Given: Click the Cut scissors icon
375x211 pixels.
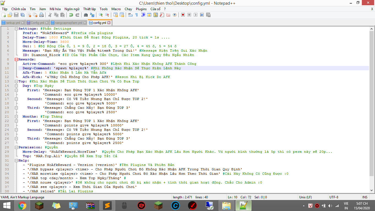Looking at the screenshot, I should [x=50, y=15].
